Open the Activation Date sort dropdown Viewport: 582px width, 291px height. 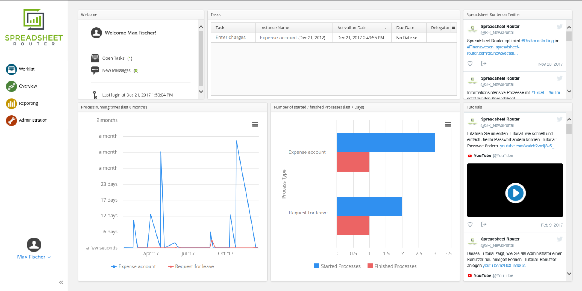tap(386, 28)
